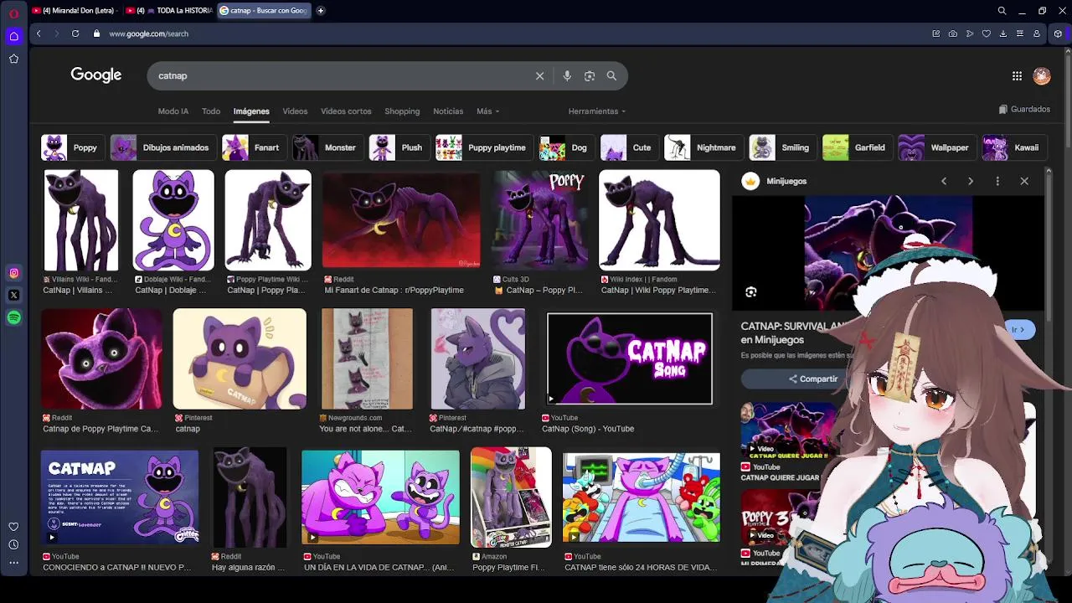Open the Videos cortos tab
The image size is (1072, 603).
pos(346,111)
